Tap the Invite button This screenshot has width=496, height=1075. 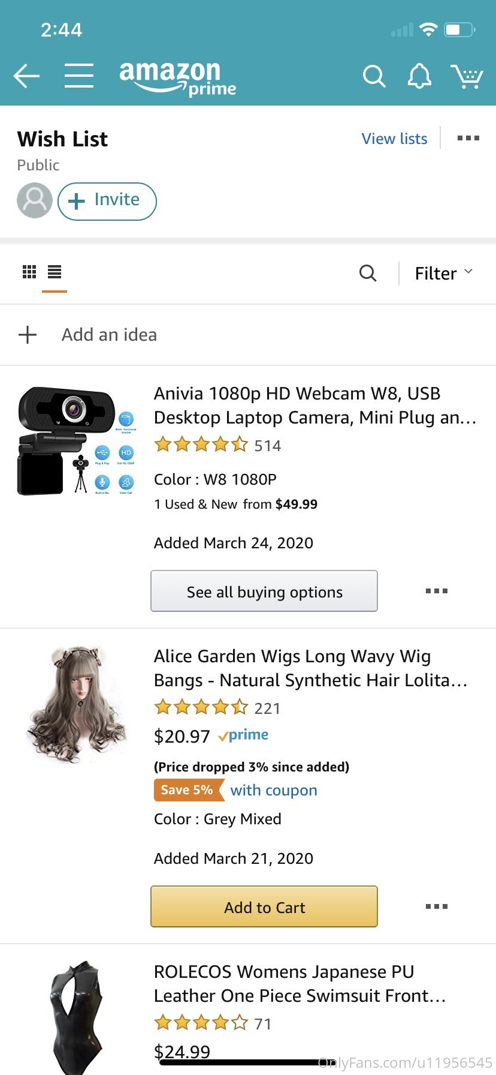pyautogui.click(x=107, y=201)
